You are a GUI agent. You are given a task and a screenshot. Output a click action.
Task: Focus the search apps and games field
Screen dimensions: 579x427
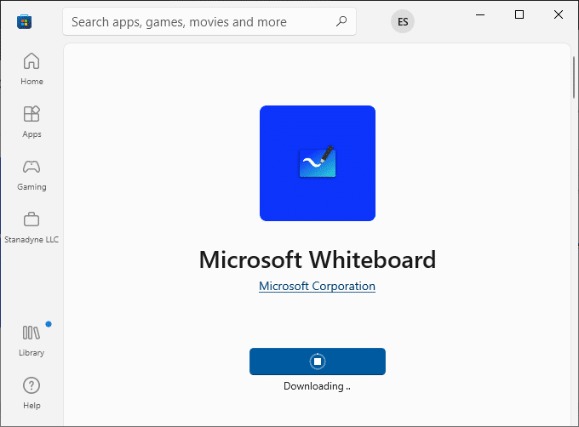[x=209, y=22]
